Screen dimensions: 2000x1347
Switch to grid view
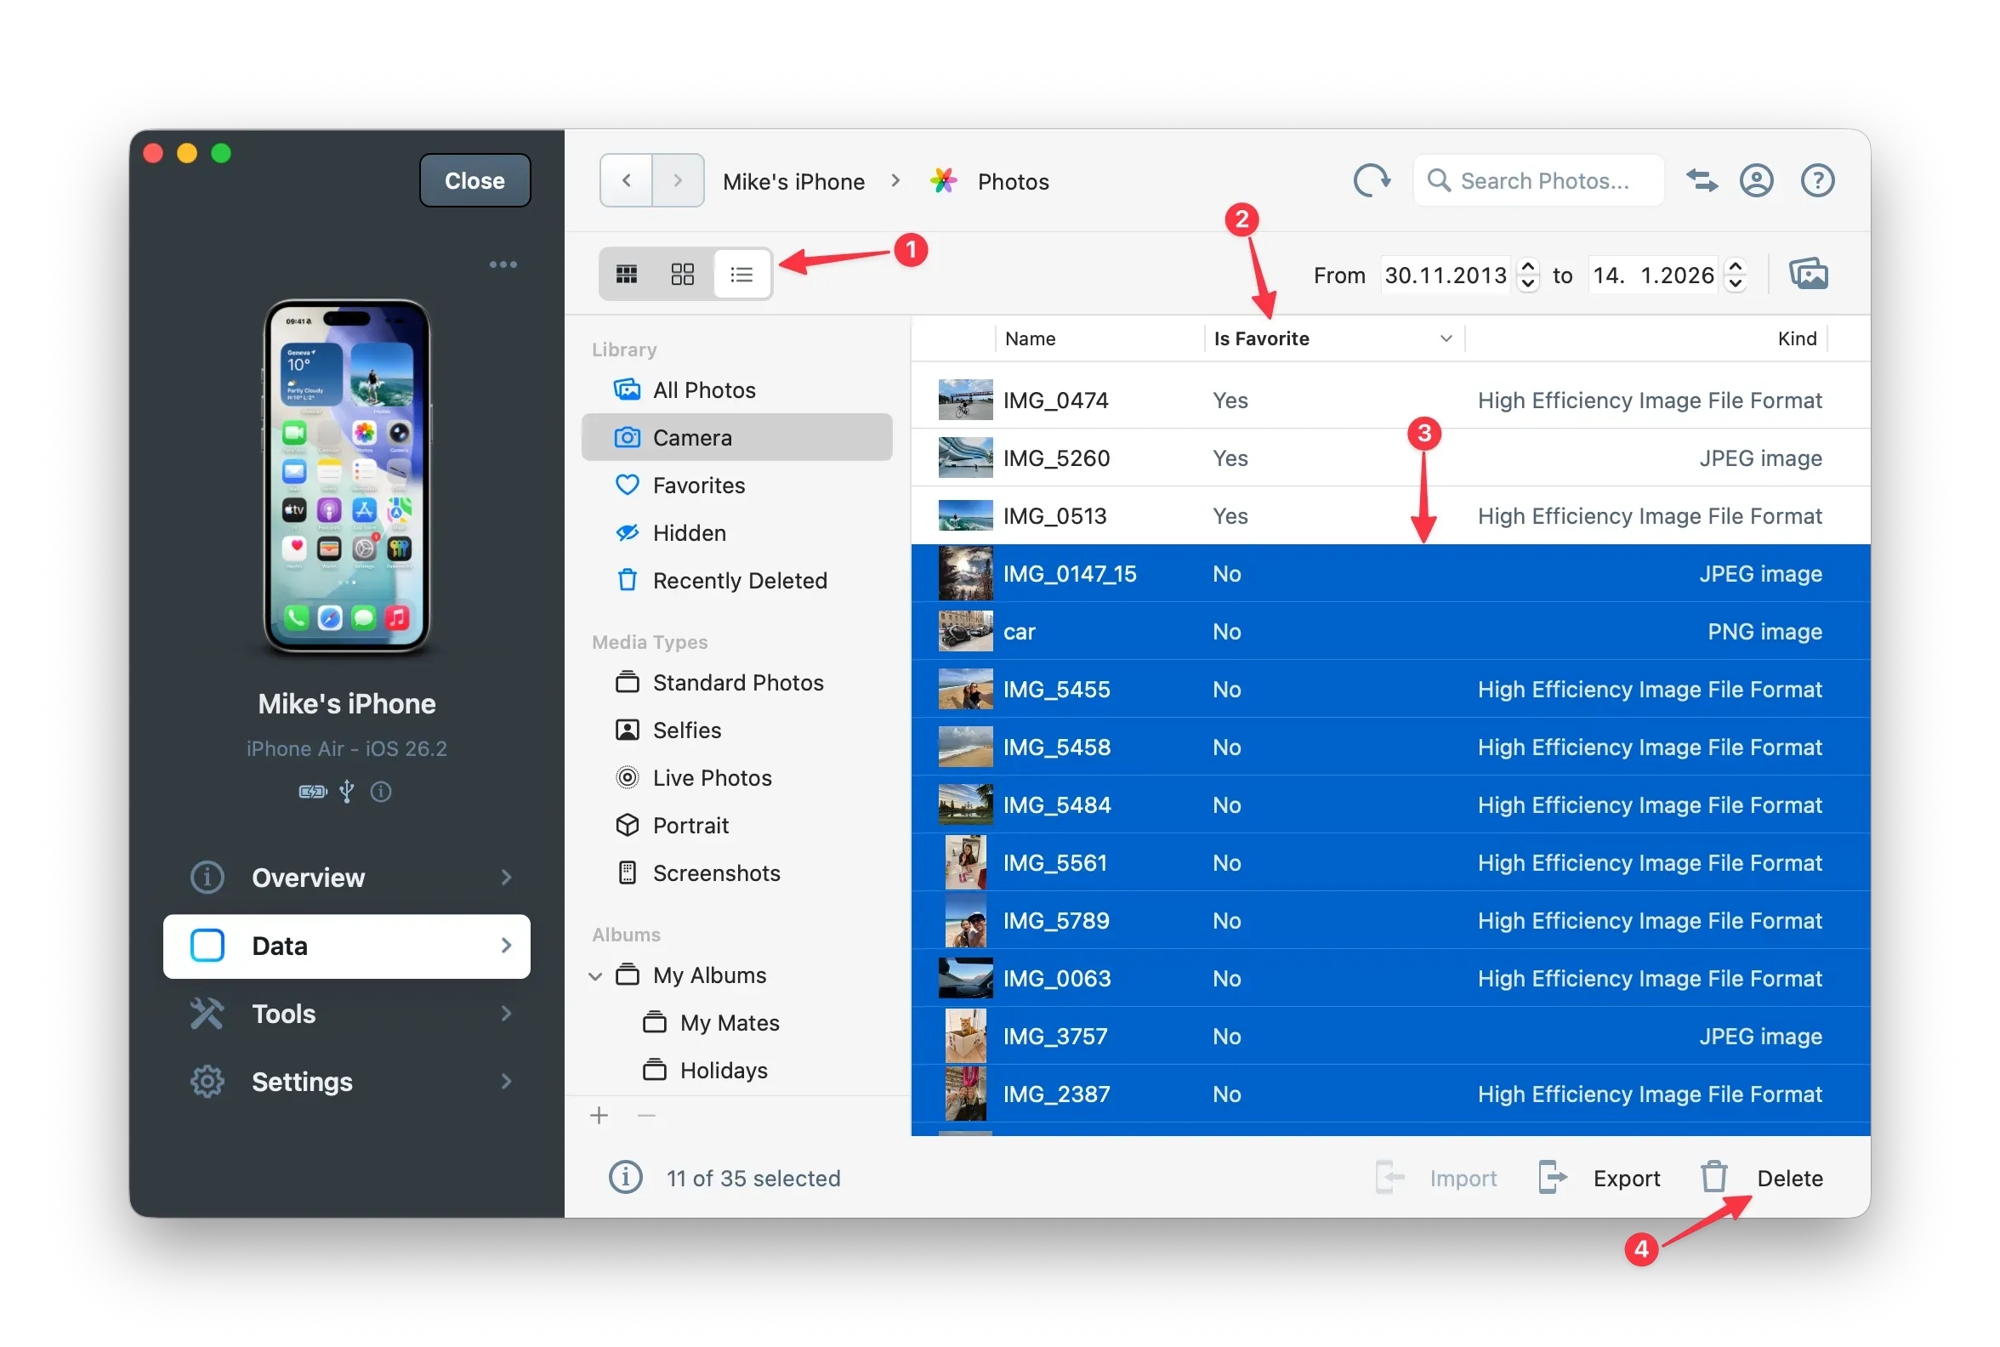point(628,273)
